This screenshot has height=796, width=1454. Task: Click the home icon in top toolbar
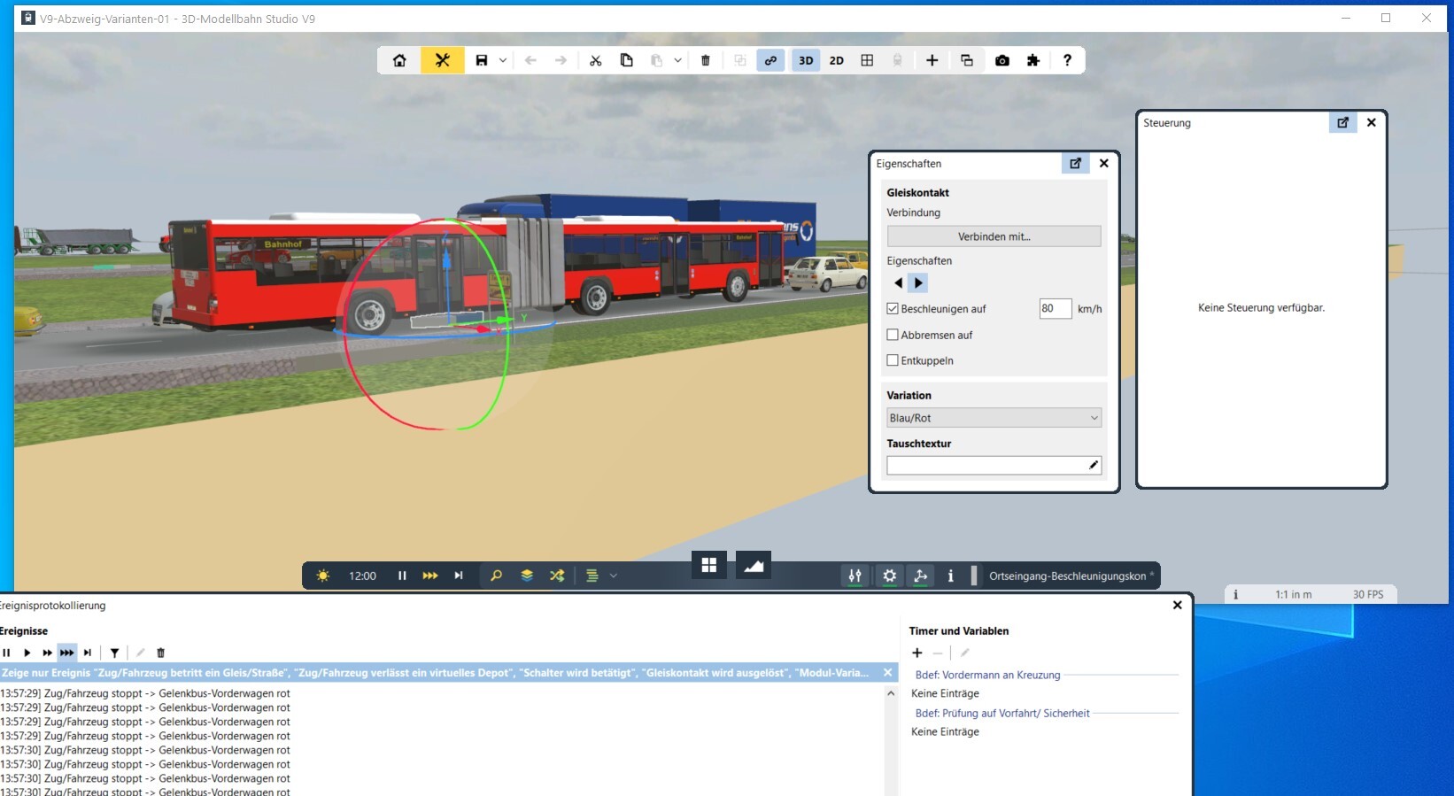(399, 60)
